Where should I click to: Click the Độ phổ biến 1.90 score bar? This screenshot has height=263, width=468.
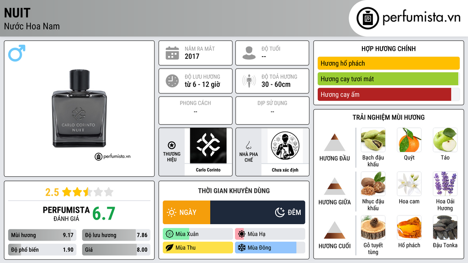(x=43, y=250)
